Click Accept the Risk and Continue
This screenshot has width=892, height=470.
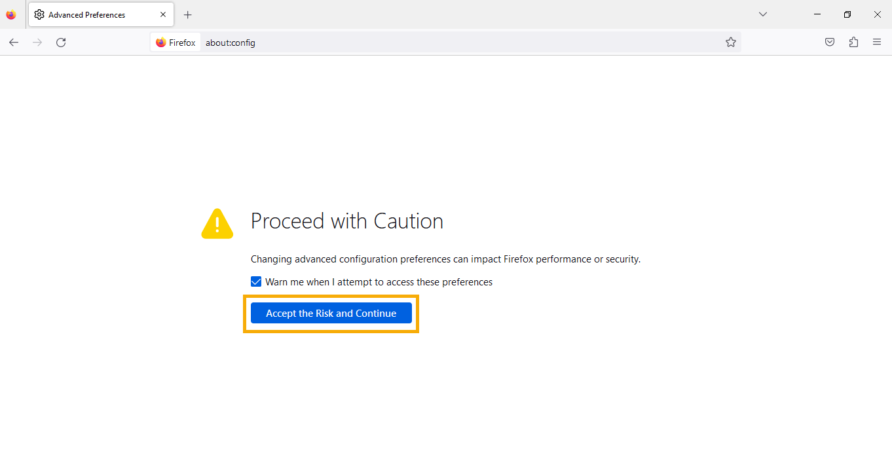331,314
